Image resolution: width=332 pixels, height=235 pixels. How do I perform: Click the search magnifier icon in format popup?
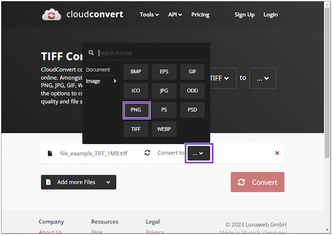(x=91, y=53)
